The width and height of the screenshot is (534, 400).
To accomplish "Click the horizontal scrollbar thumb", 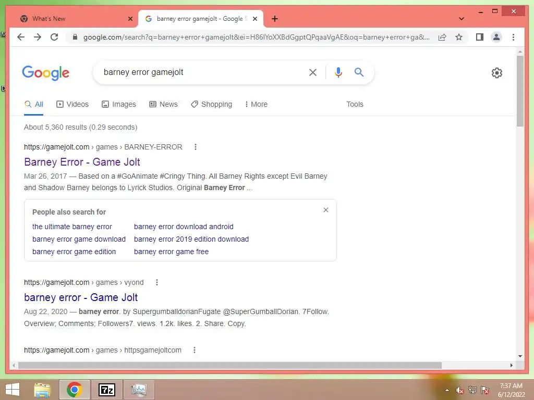I will tap(230, 365).
